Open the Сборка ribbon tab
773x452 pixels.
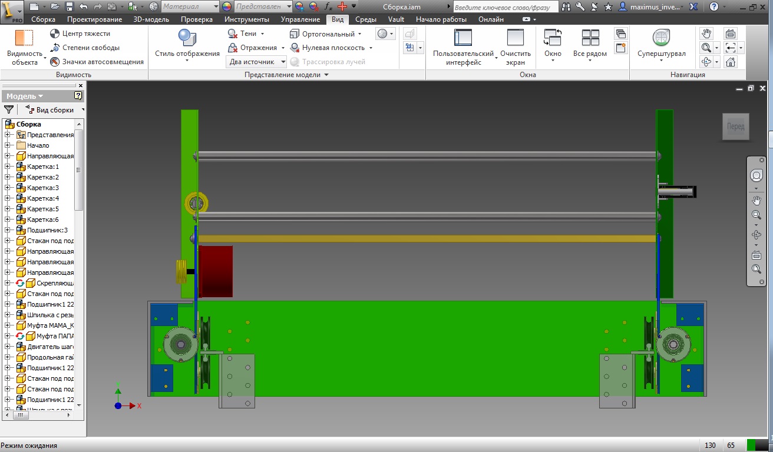coord(43,19)
